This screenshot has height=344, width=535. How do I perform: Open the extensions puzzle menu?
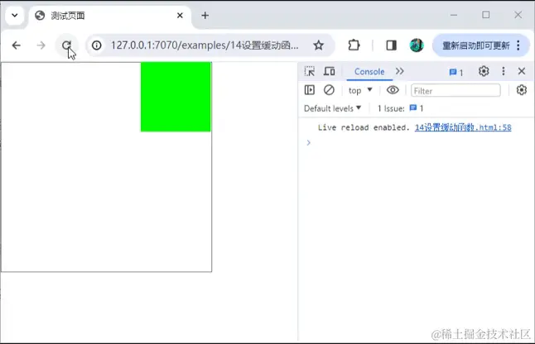click(354, 45)
